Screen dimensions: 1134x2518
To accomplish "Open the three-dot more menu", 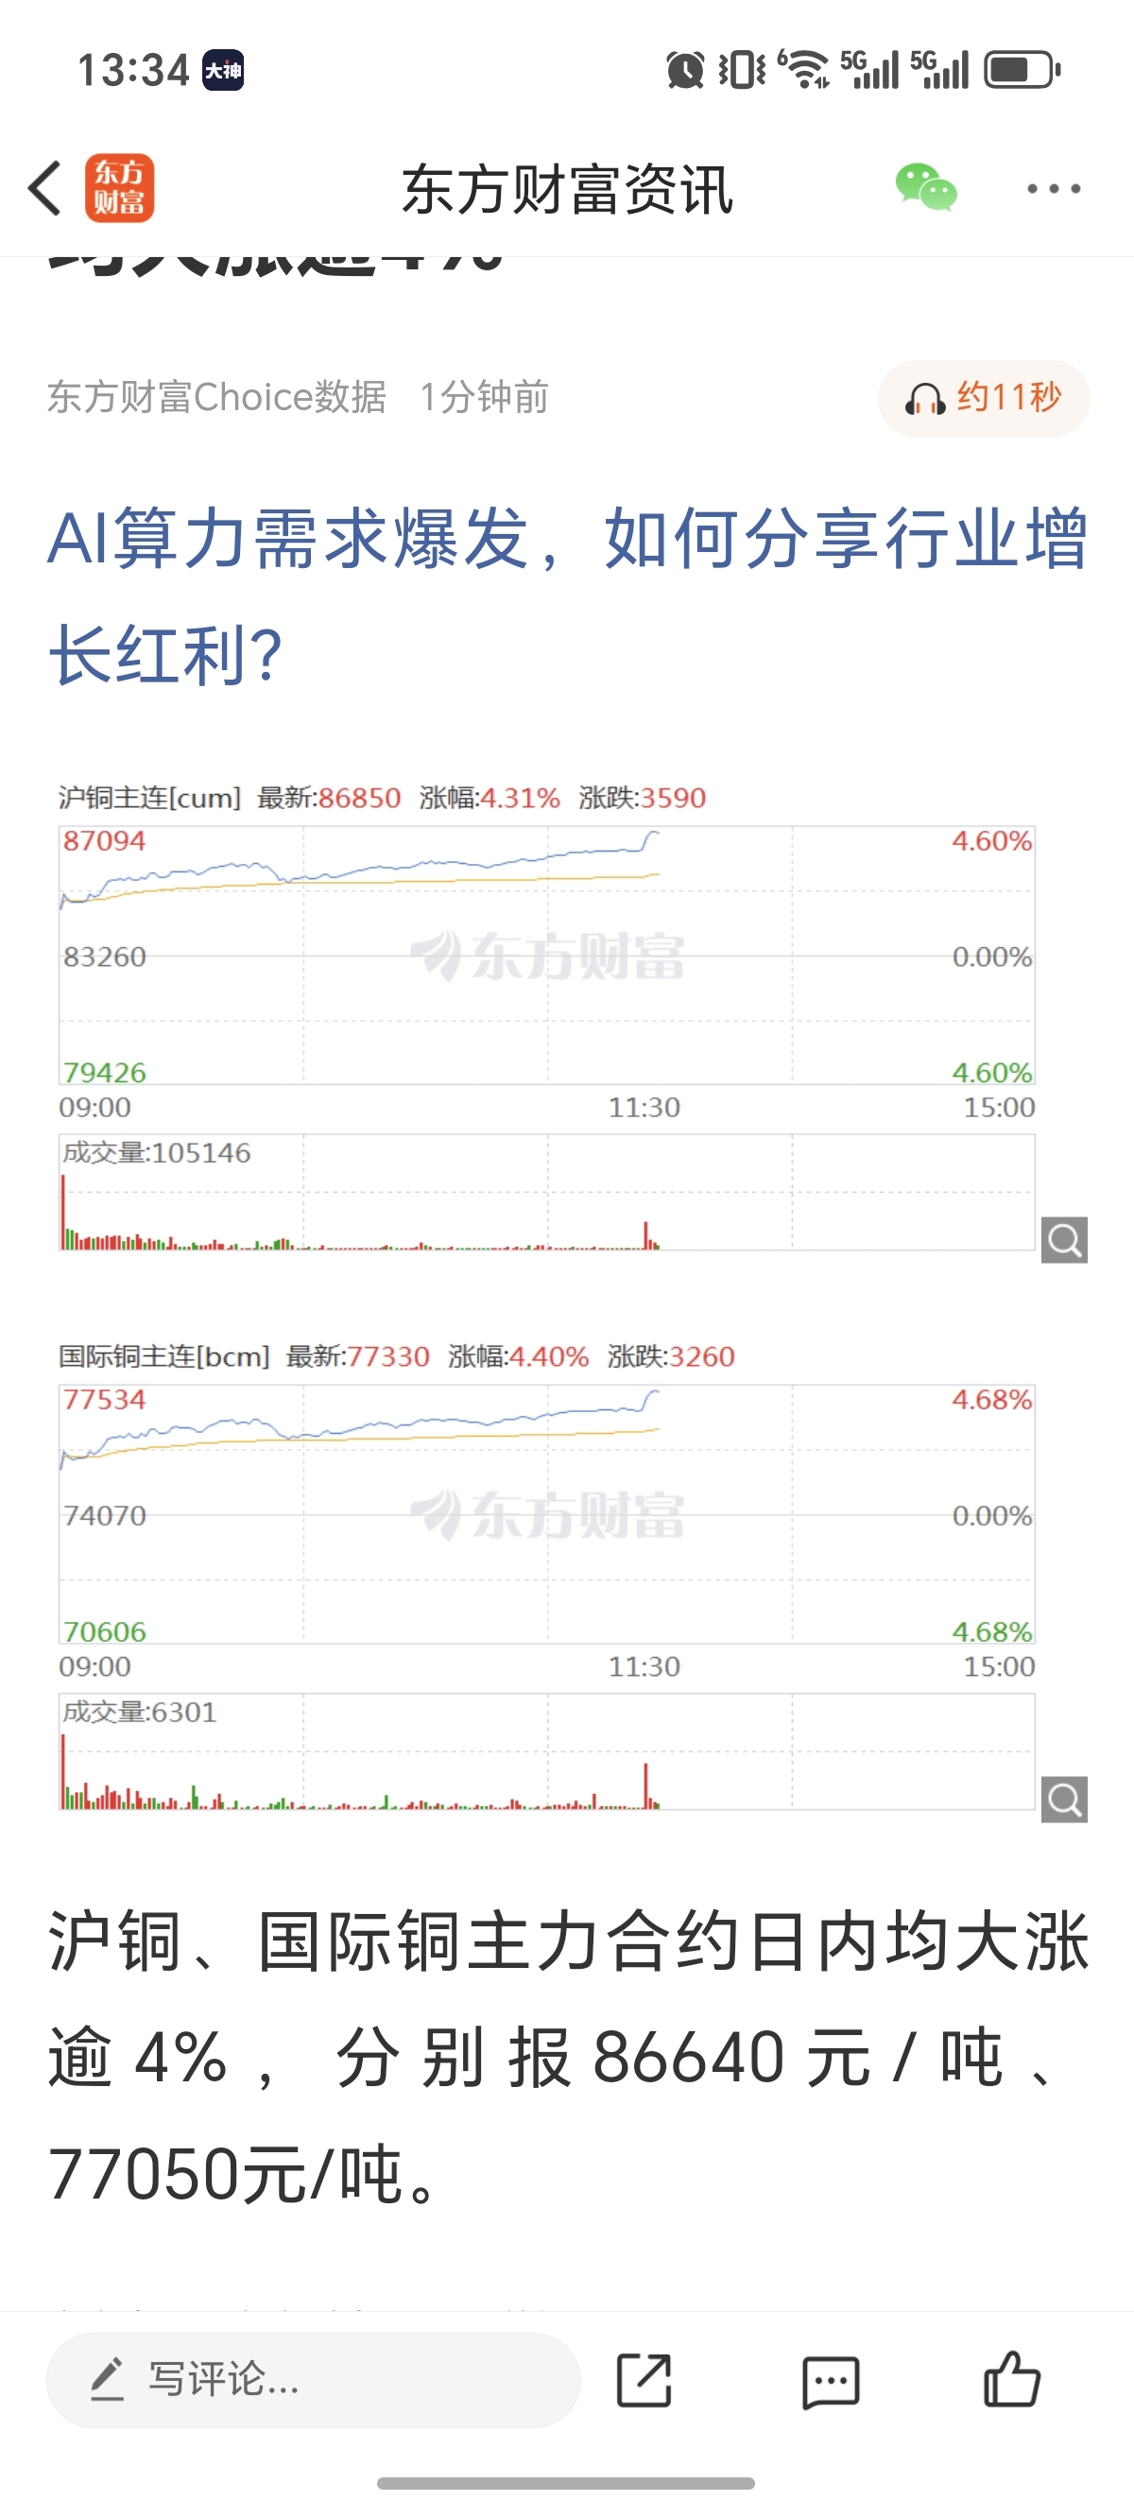I will (x=1054, y=189).
